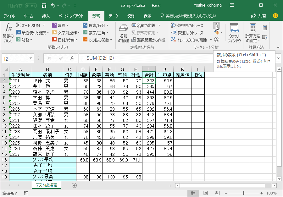This screenshot has height=197, width=283.
Task: Click the Select All corner button
Action: click(5, 69)
